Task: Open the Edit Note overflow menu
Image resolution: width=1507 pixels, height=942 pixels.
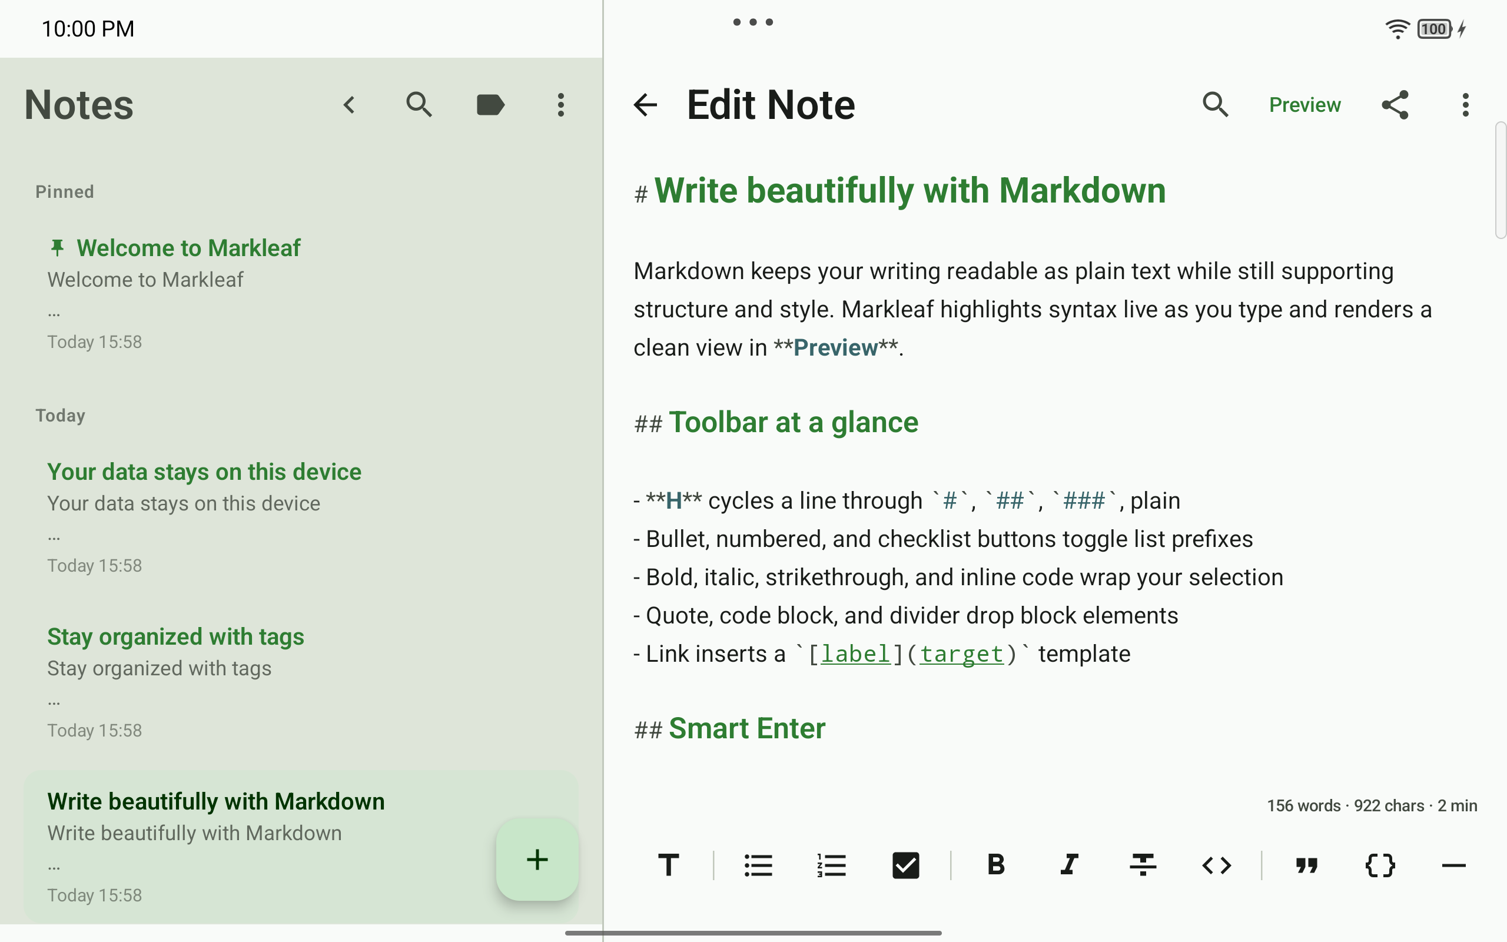Action: (x=1465, y=105)
